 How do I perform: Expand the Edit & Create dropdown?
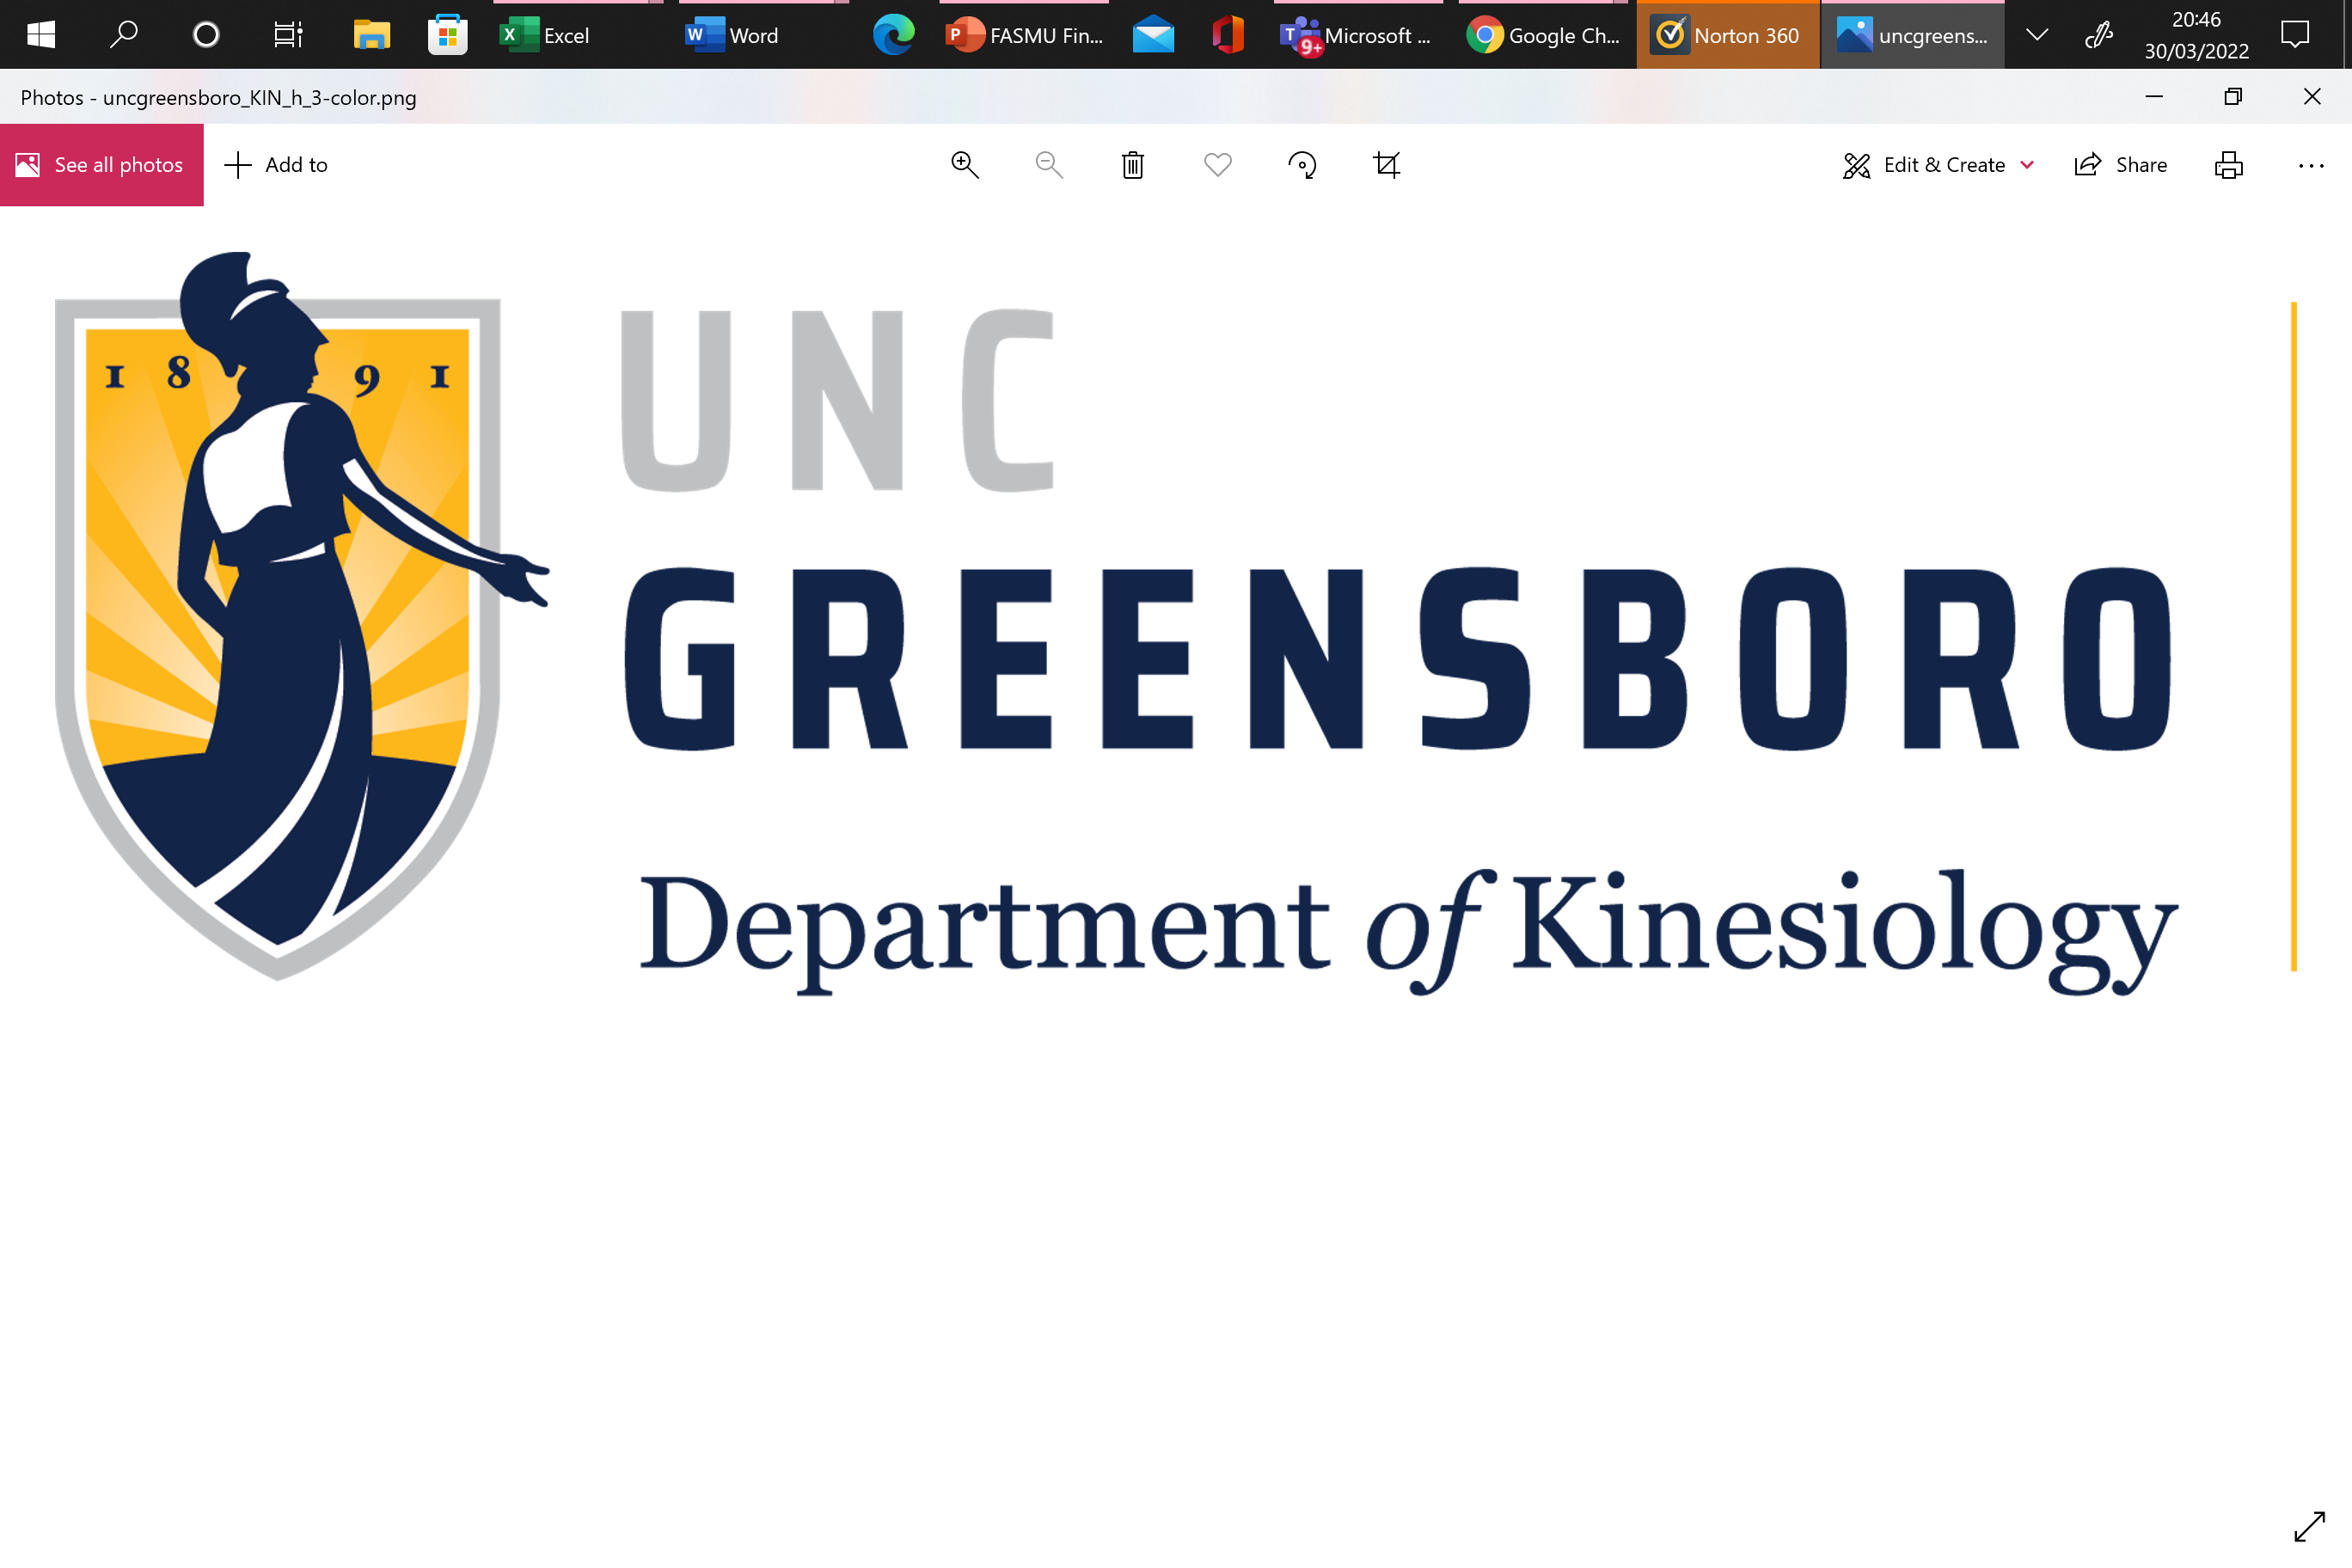point(1938,165)
